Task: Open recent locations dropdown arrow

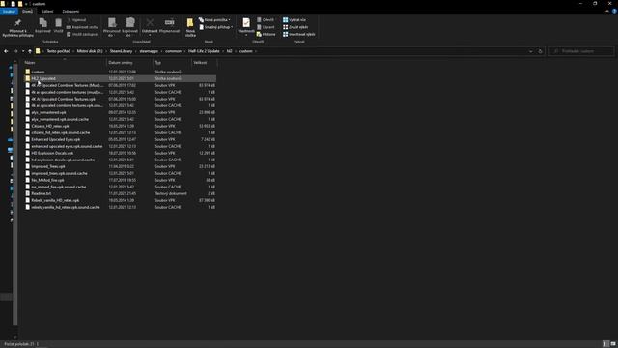Action: tap(23, 51)
